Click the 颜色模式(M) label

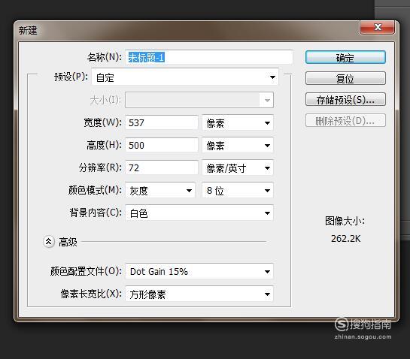point(95,190)
